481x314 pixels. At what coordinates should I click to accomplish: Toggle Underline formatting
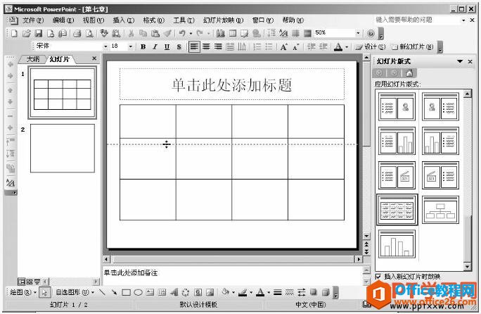(167, 46)
